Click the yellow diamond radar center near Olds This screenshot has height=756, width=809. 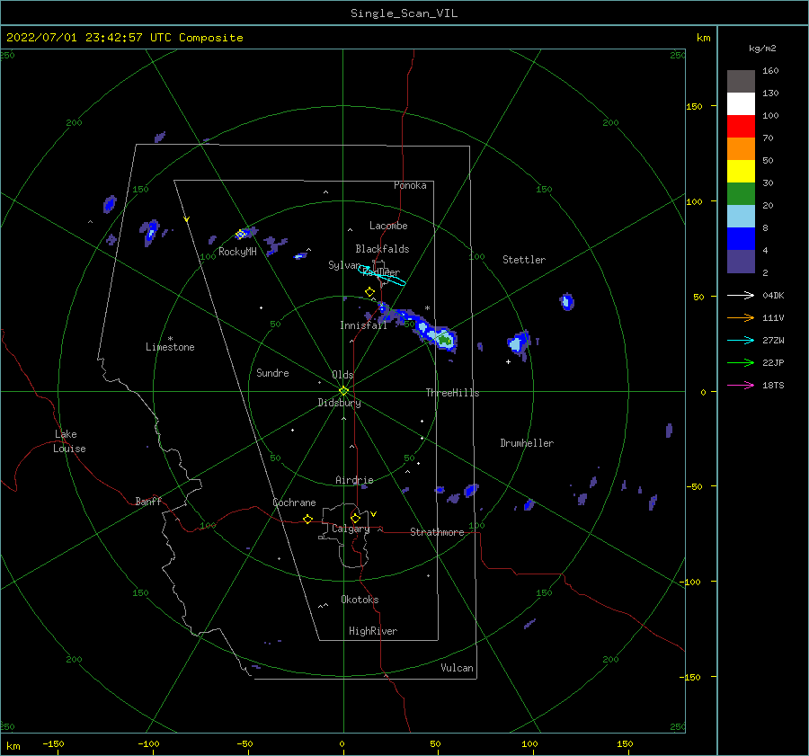pos(343,391)
